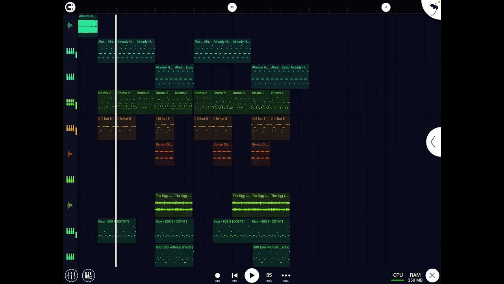Select the Kico - 808 9 track keyboard icon

coord(70,231)
